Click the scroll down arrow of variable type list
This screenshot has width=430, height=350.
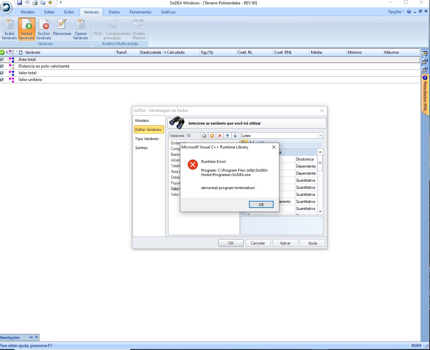(x=320, y=212)
